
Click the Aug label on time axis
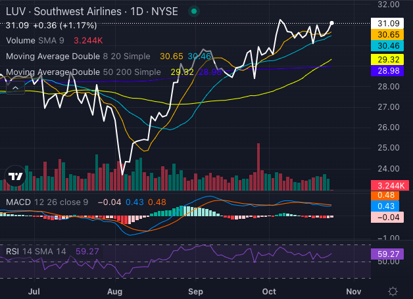tap(115, 290)
